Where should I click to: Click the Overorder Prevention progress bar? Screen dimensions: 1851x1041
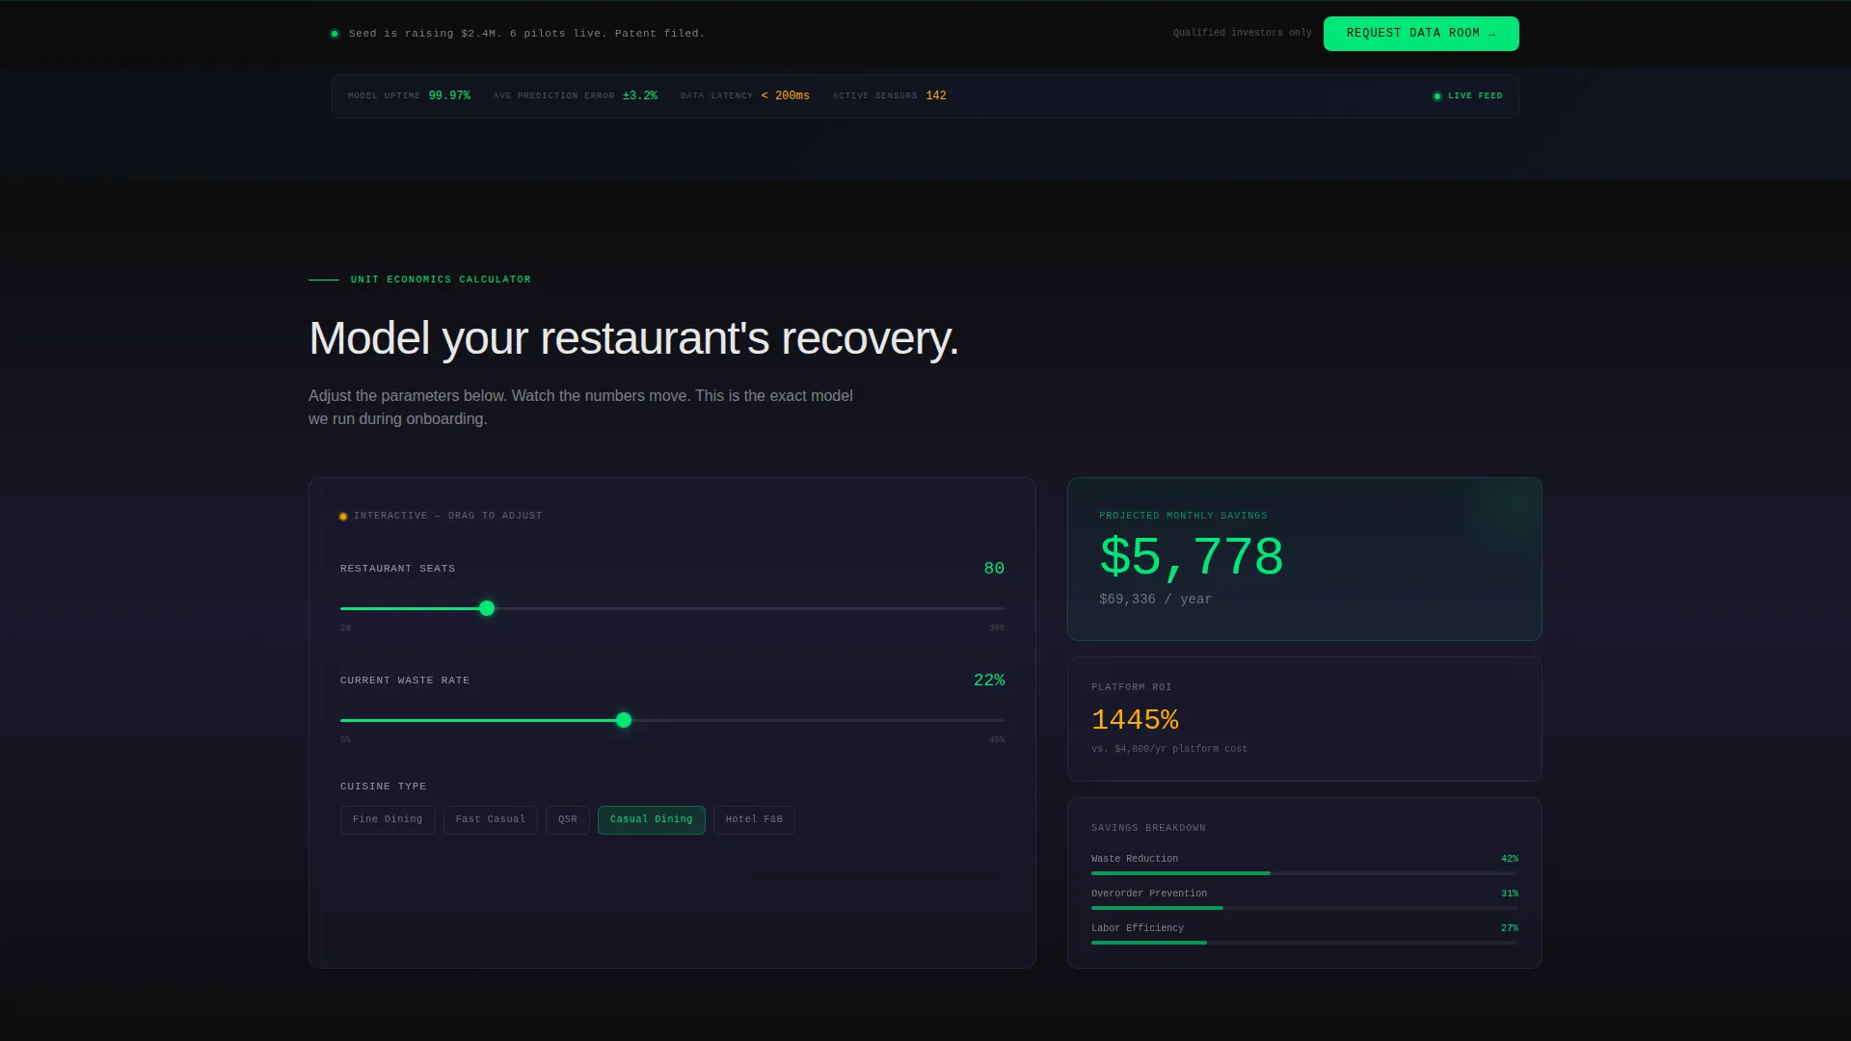(x=1304, y=908)
